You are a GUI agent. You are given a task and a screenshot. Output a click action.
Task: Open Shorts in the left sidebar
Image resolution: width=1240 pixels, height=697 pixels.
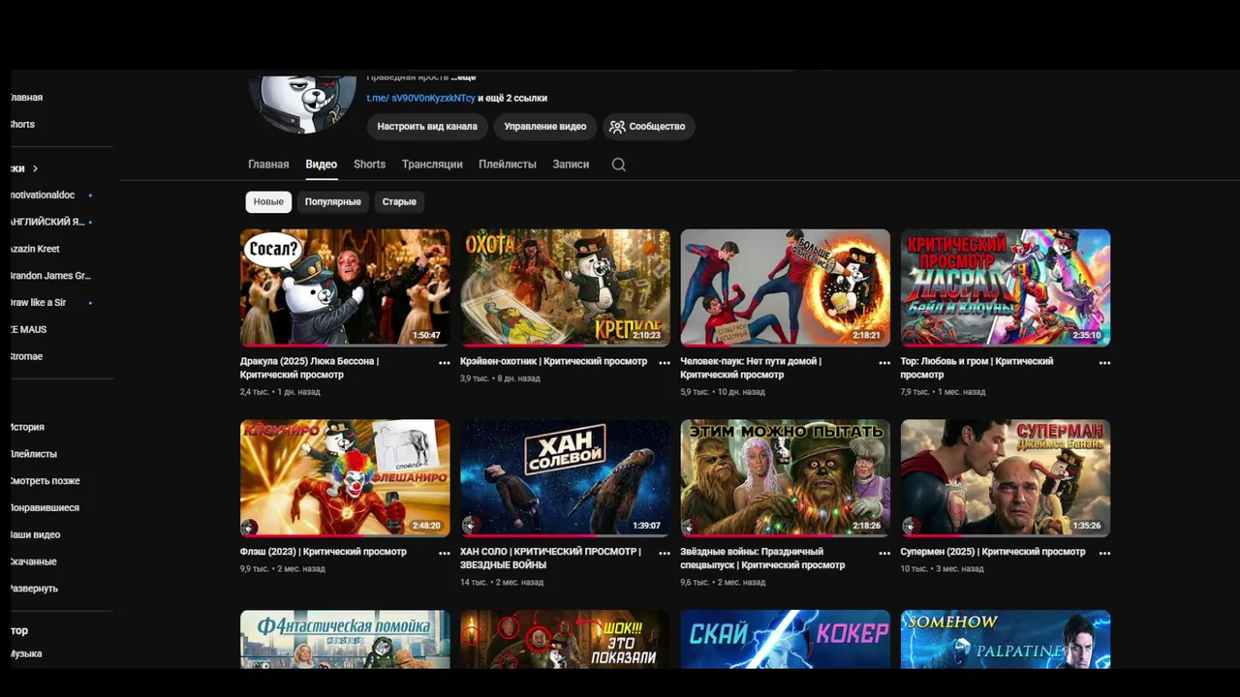coord(23,125)
